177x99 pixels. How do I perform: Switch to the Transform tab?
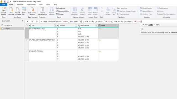[x=20, y=5]
